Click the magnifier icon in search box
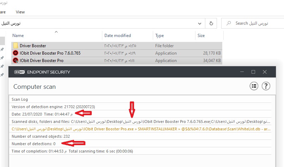284x167 pixels. pos(229,23)
